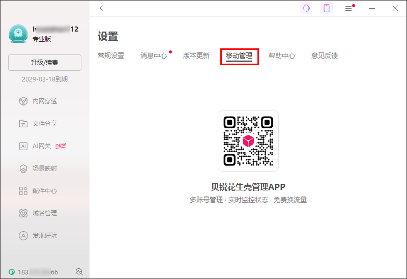Image resolution: width=407 pixels, height=279 pixels.
Task: Switch to the 版本更新 tab
Action: (196, 55)
